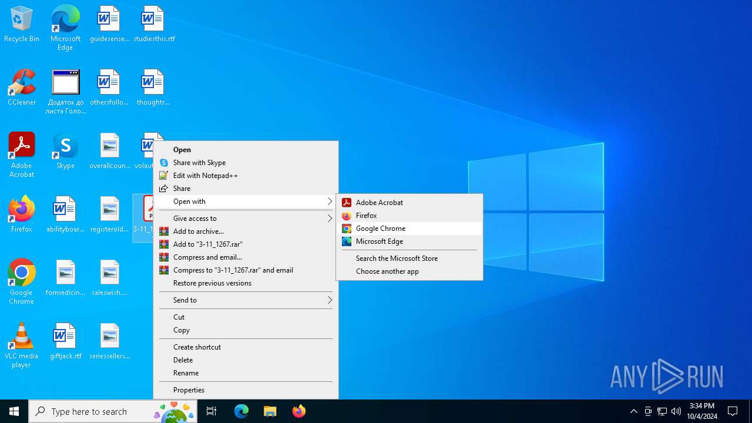Screen dimensions: 752x423
Task: Select the thoughtr... Word document icon
Action: click(x=153, y=88)
